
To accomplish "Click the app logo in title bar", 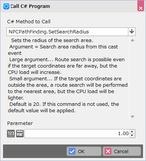I will (x=6, y=6).
